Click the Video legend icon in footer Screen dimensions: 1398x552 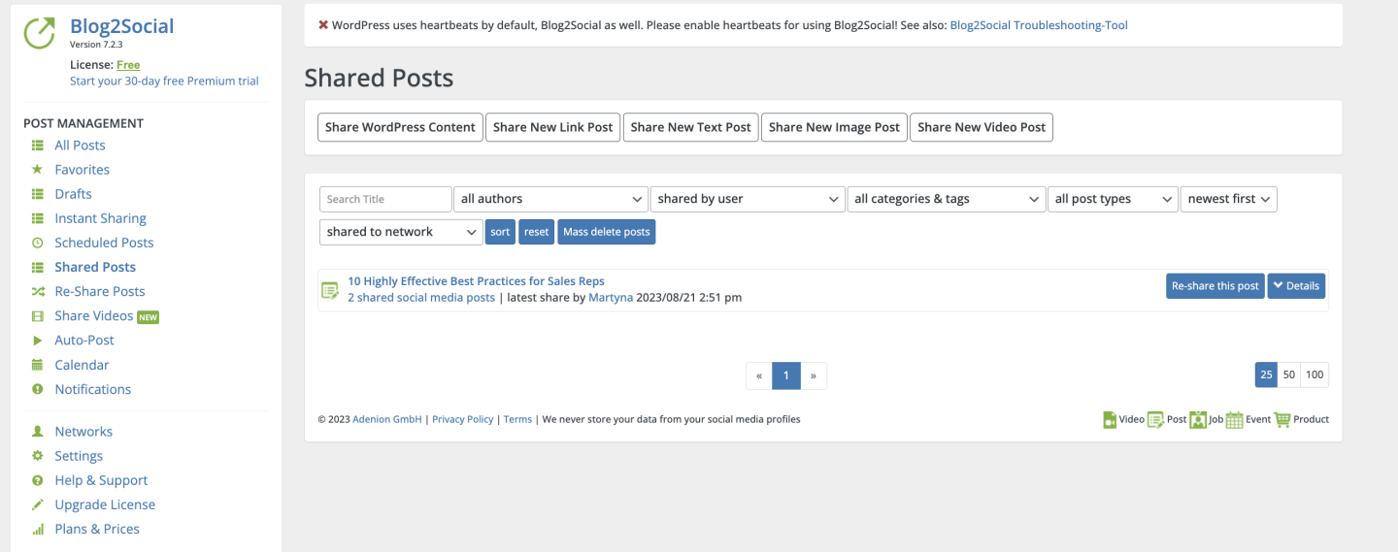[1110, 420]
